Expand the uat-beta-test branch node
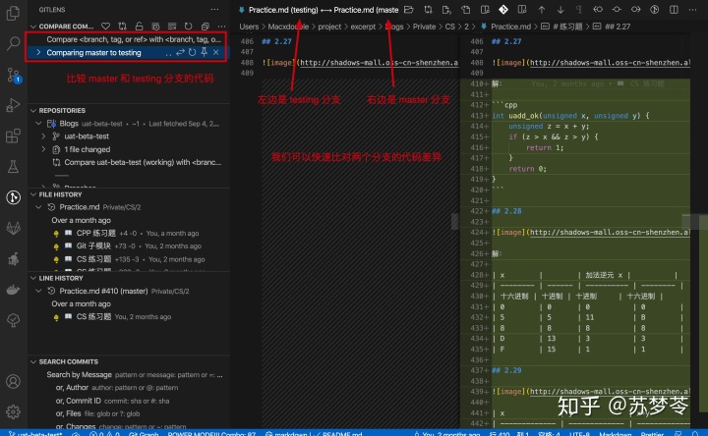Viewport: 708px width, 436px height. 43,136
